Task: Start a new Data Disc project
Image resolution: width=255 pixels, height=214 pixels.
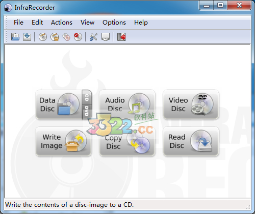Action: point(59,104)
